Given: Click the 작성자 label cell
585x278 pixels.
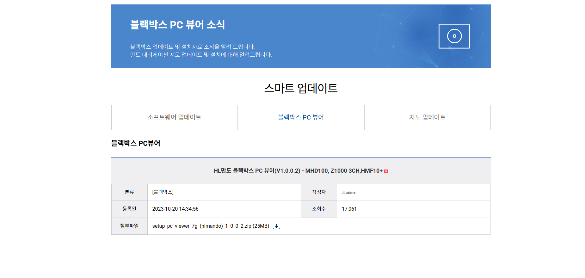Looking at the screenshot, I should click(x=319, y=192).
